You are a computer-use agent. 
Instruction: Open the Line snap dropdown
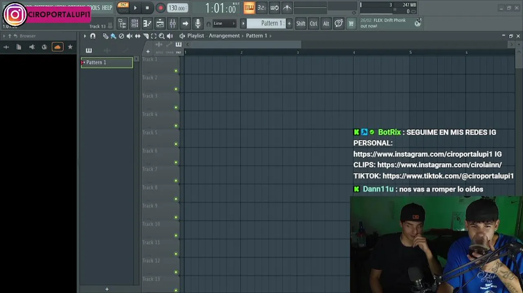point(224,24)
